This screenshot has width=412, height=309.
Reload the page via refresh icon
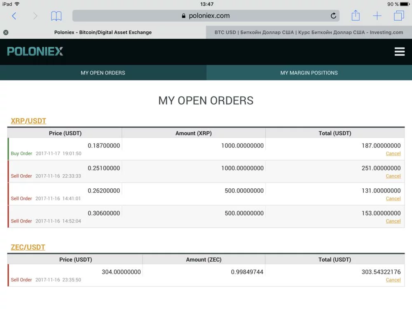click(x=333, y=16)
